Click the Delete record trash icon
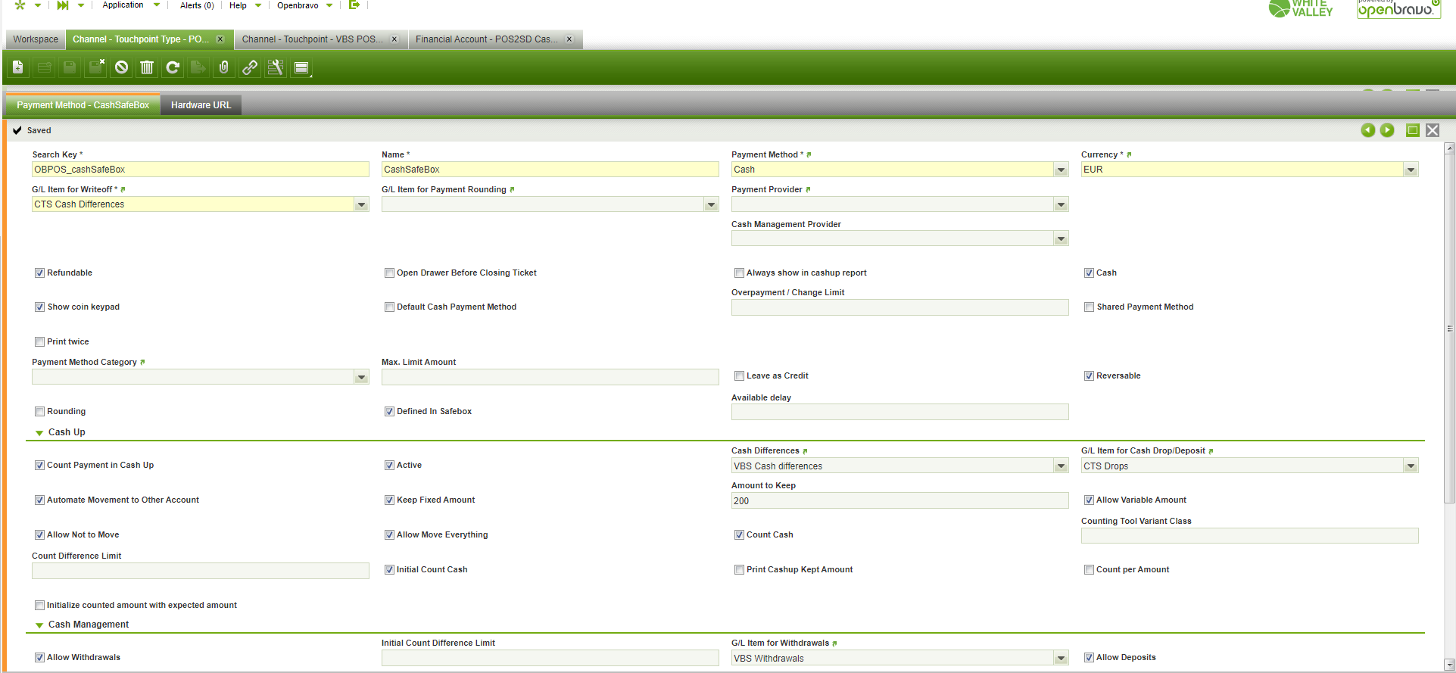 point(147,68)
